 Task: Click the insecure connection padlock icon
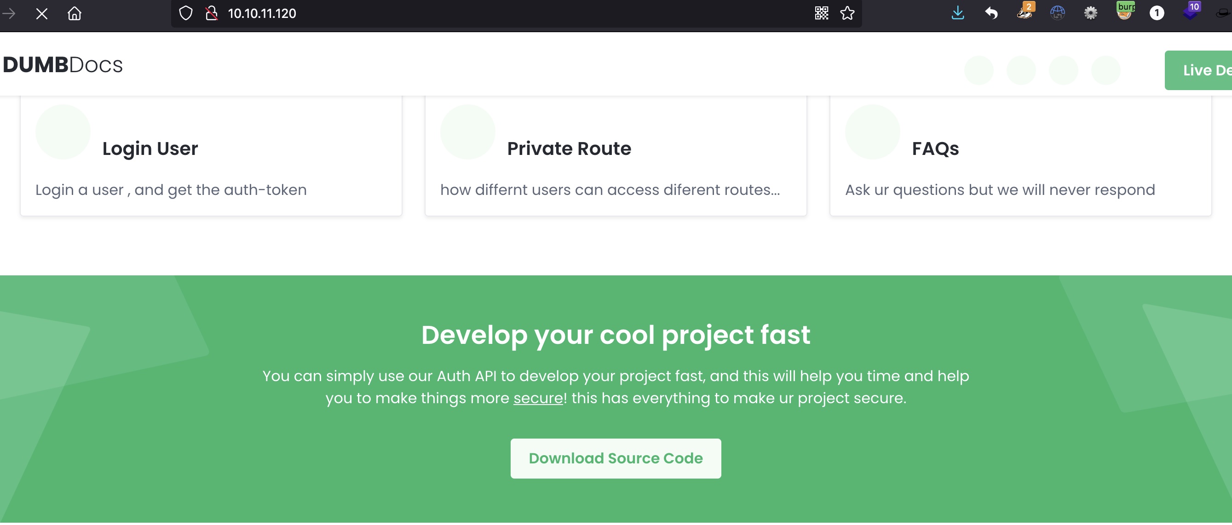point(212,13)
